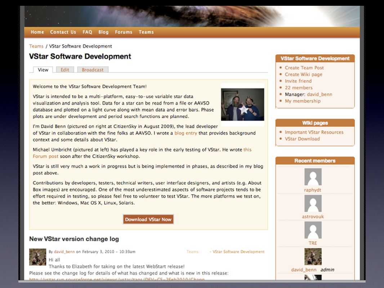Viewport: 384px width, 288px height.
Task: Open TRE member name link
Action: pos(313,243)
